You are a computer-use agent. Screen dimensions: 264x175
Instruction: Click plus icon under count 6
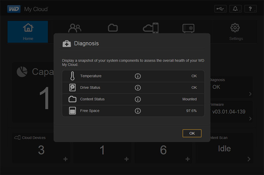(187, 159)
